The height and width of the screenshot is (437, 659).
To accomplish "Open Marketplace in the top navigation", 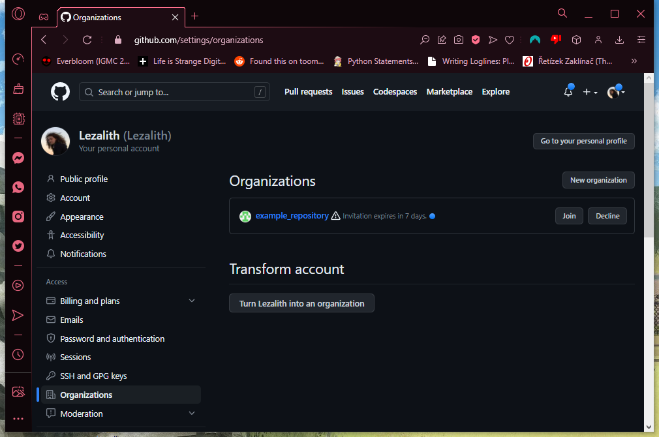I will [450, 91].
